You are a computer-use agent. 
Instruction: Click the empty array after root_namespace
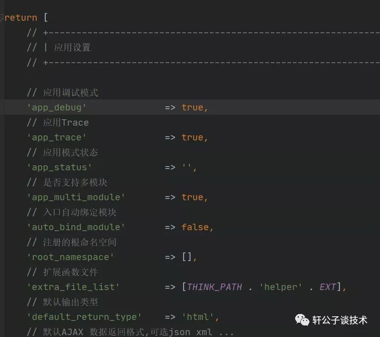point(187,257)
